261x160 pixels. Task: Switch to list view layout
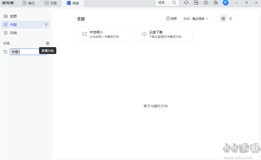coord(231,19)
